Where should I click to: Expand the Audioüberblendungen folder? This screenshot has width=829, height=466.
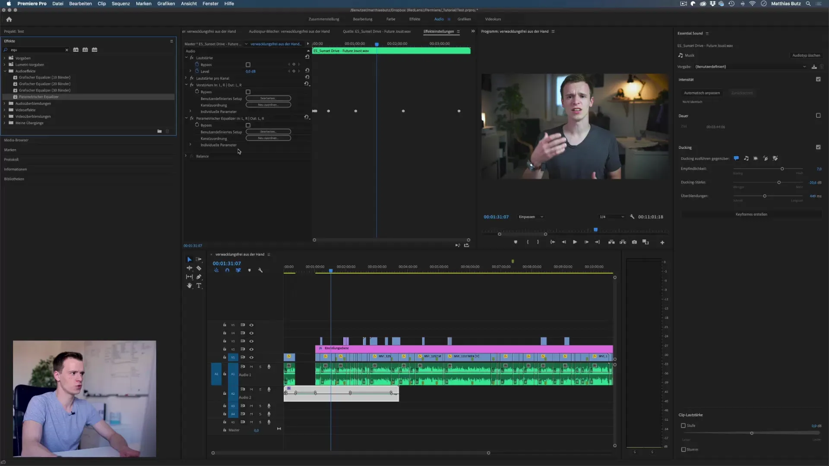pyautogui.click(x=5, y=104)
